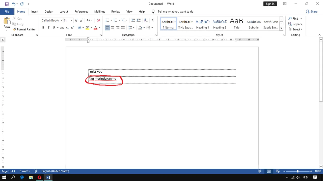Viewport: 323px width, 181px height.
Task: Expand the font size dropdown
Action: click(x=71, y=20)
